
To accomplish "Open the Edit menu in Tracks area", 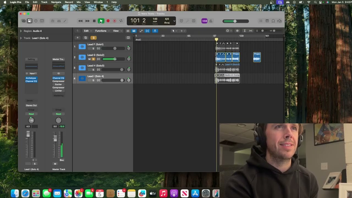I will pyautogui.click(x=87, y=31).
